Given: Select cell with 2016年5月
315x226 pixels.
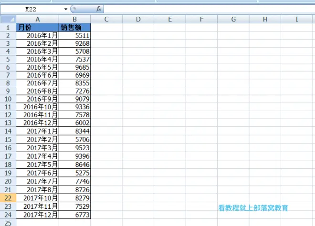Looking at the screenshot, I should 38,67.
